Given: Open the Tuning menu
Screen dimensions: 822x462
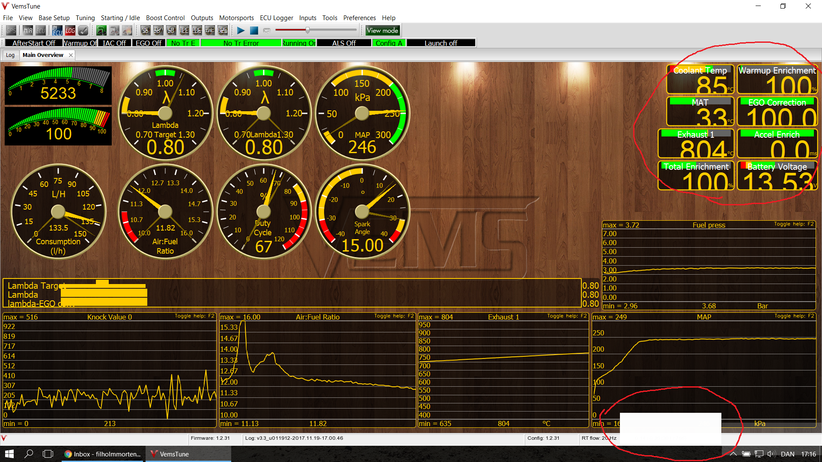Looking at the screenshot, I should pos(85,18).
